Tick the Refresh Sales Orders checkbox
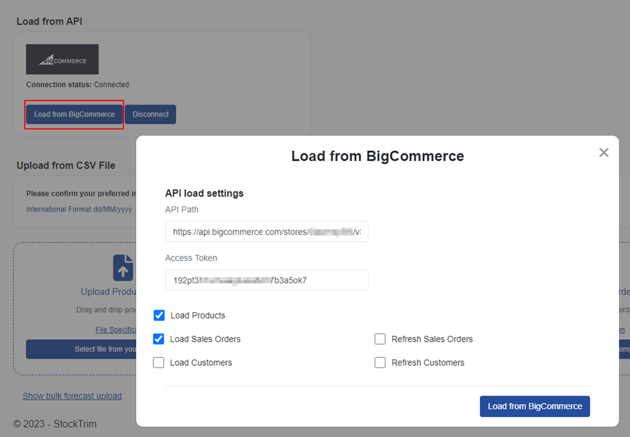The image size is (630, 437). pos(380,339)
